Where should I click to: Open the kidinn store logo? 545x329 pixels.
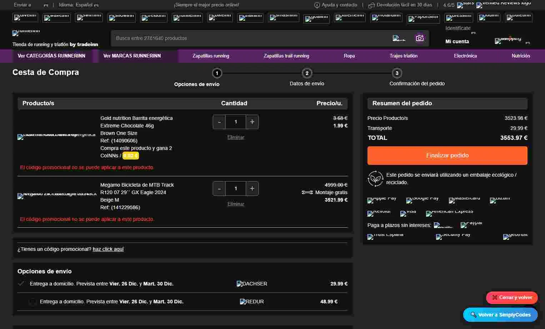(x=489, y=17)
